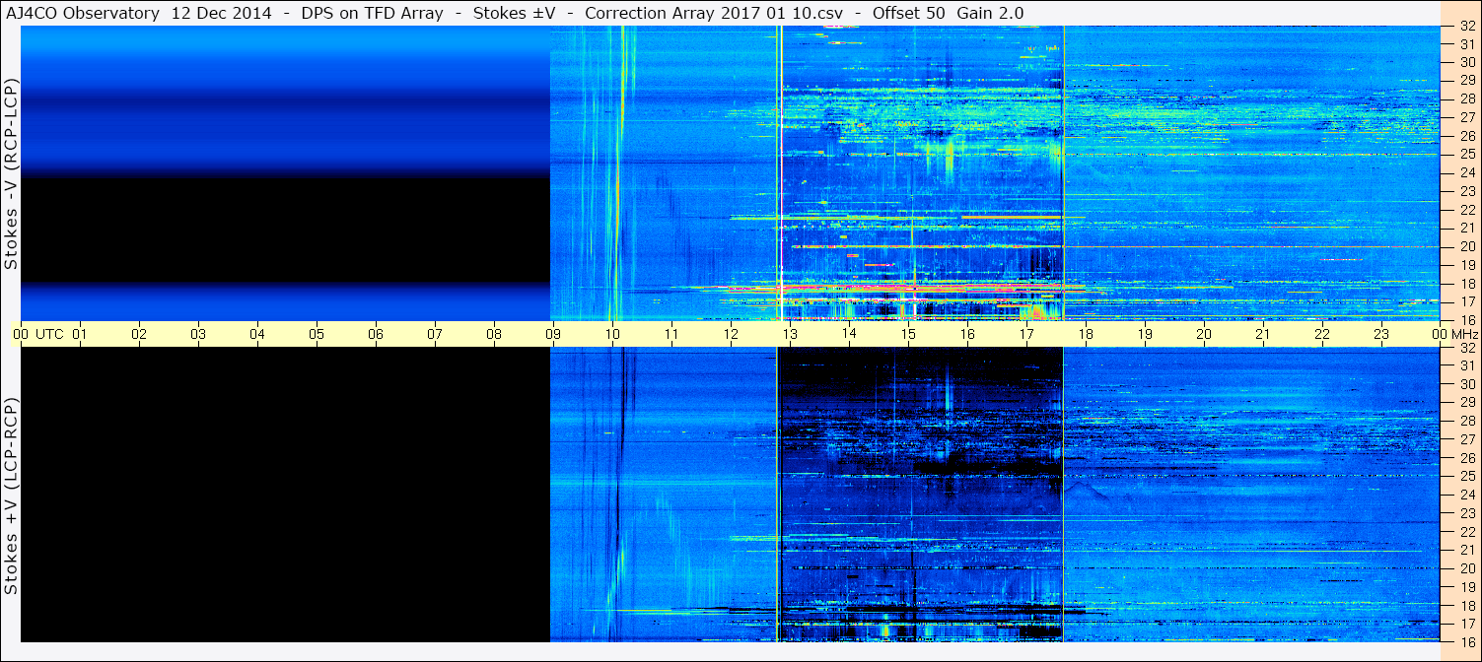
Task: Click 21 MHz label of Stokes +V panel
Action: click(x=1467, y=550)
